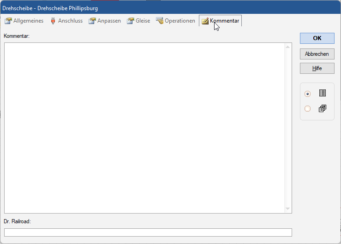This screenshot has height=244, width=341.
Task: Switch to the Gleise tab label
Action: [x=143, y=21]
